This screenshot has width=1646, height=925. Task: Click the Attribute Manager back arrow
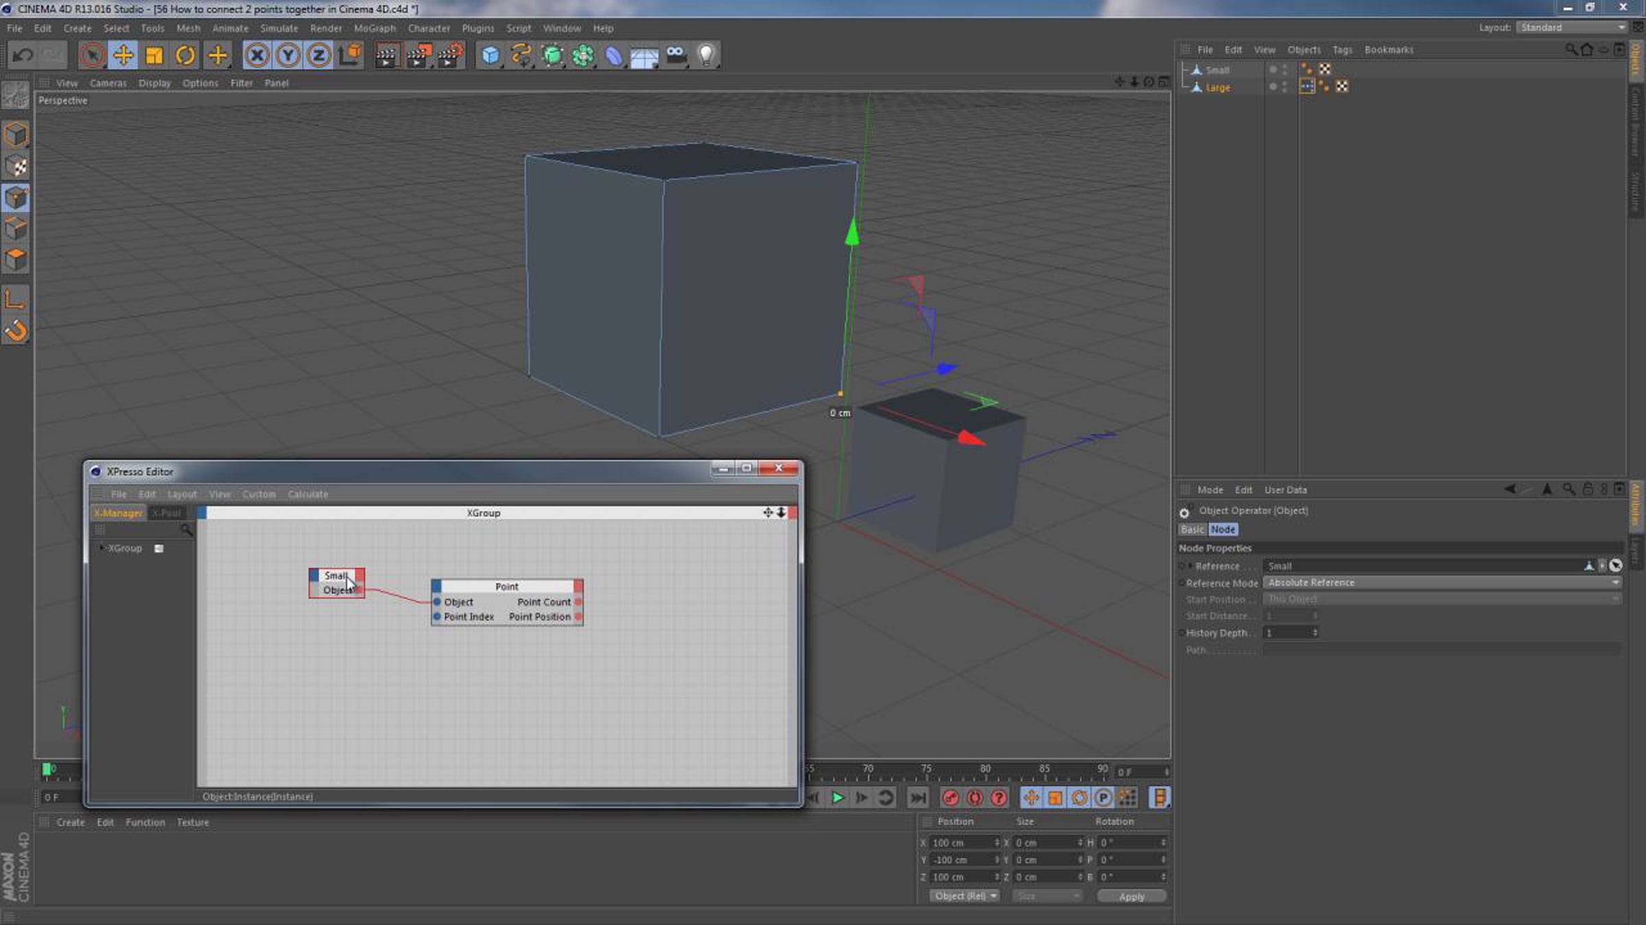coord(1510,489)
